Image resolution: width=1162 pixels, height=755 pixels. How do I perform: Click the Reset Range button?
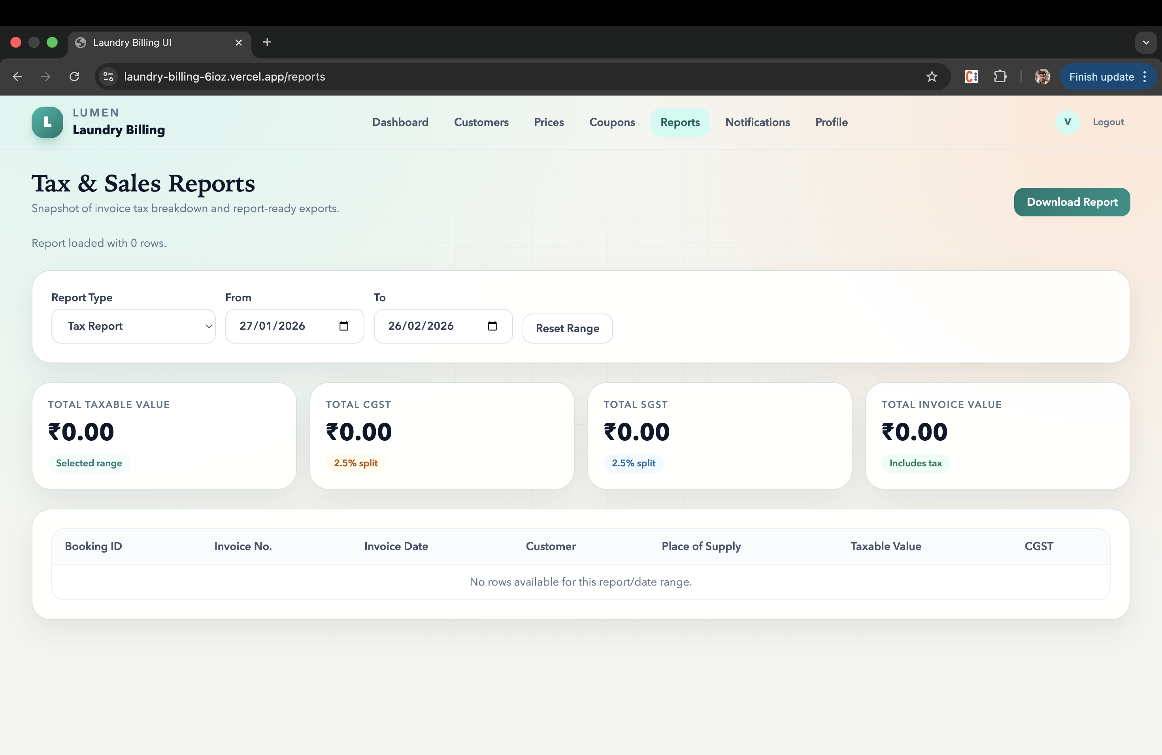[x=567, y=328]
